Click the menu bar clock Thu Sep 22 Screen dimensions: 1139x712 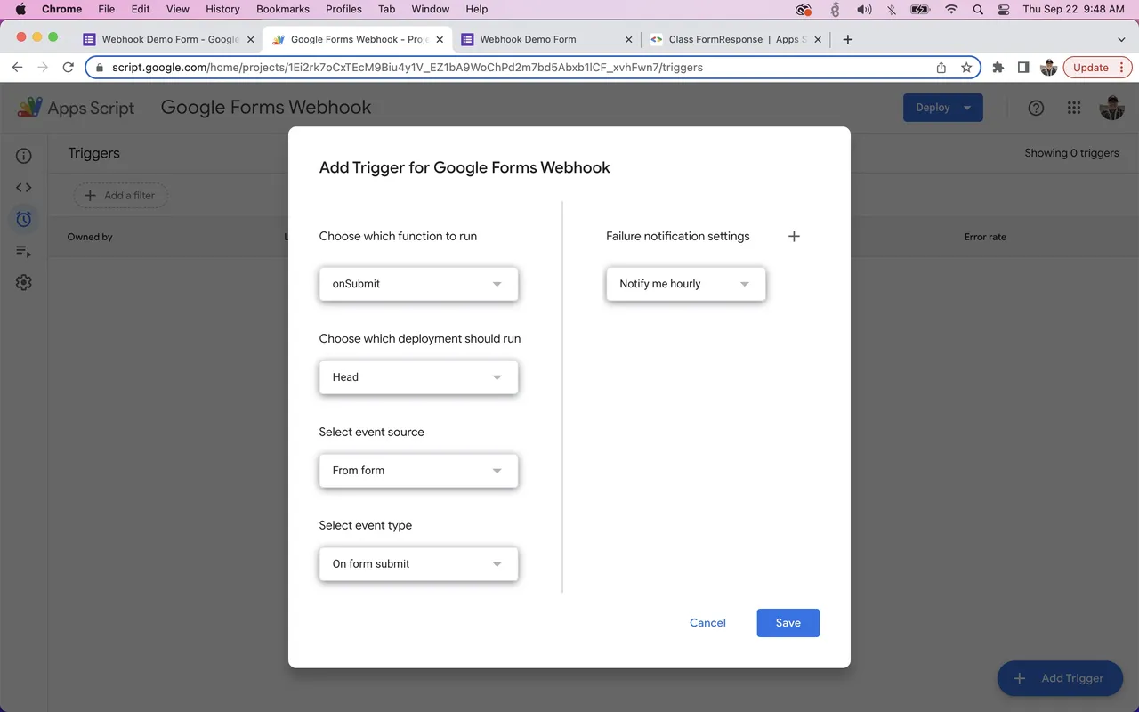point(1073,9)
